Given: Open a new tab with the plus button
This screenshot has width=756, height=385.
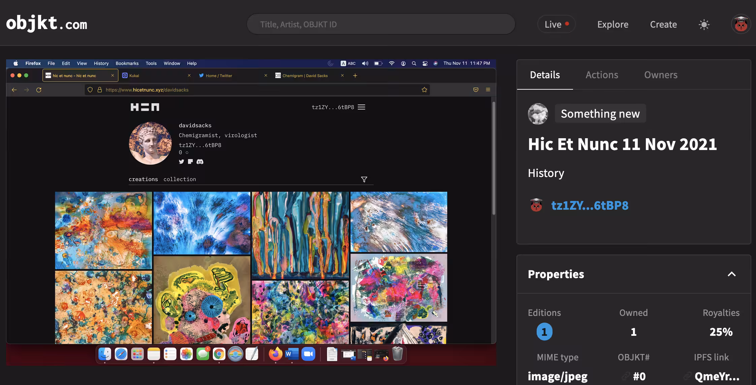Looking at the screenshot, I should coord(355,76).
